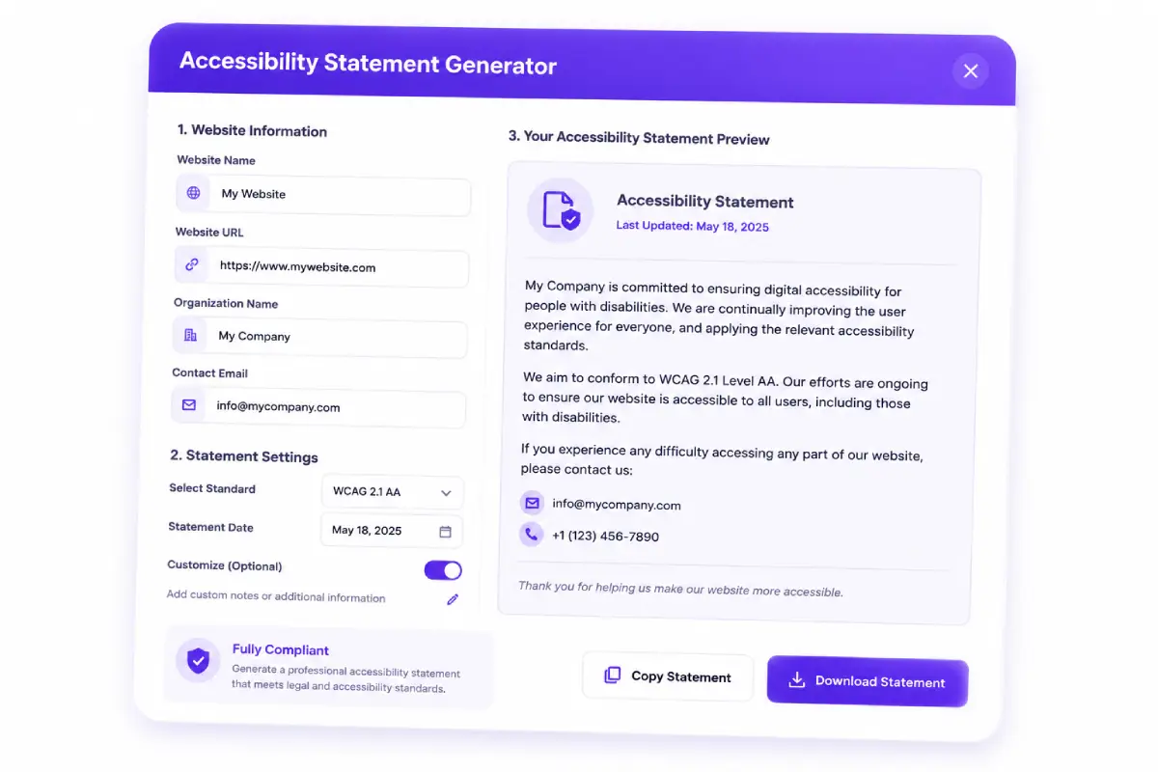Click the Contact Email input field

pyautogui.click(x=318, y=407)
